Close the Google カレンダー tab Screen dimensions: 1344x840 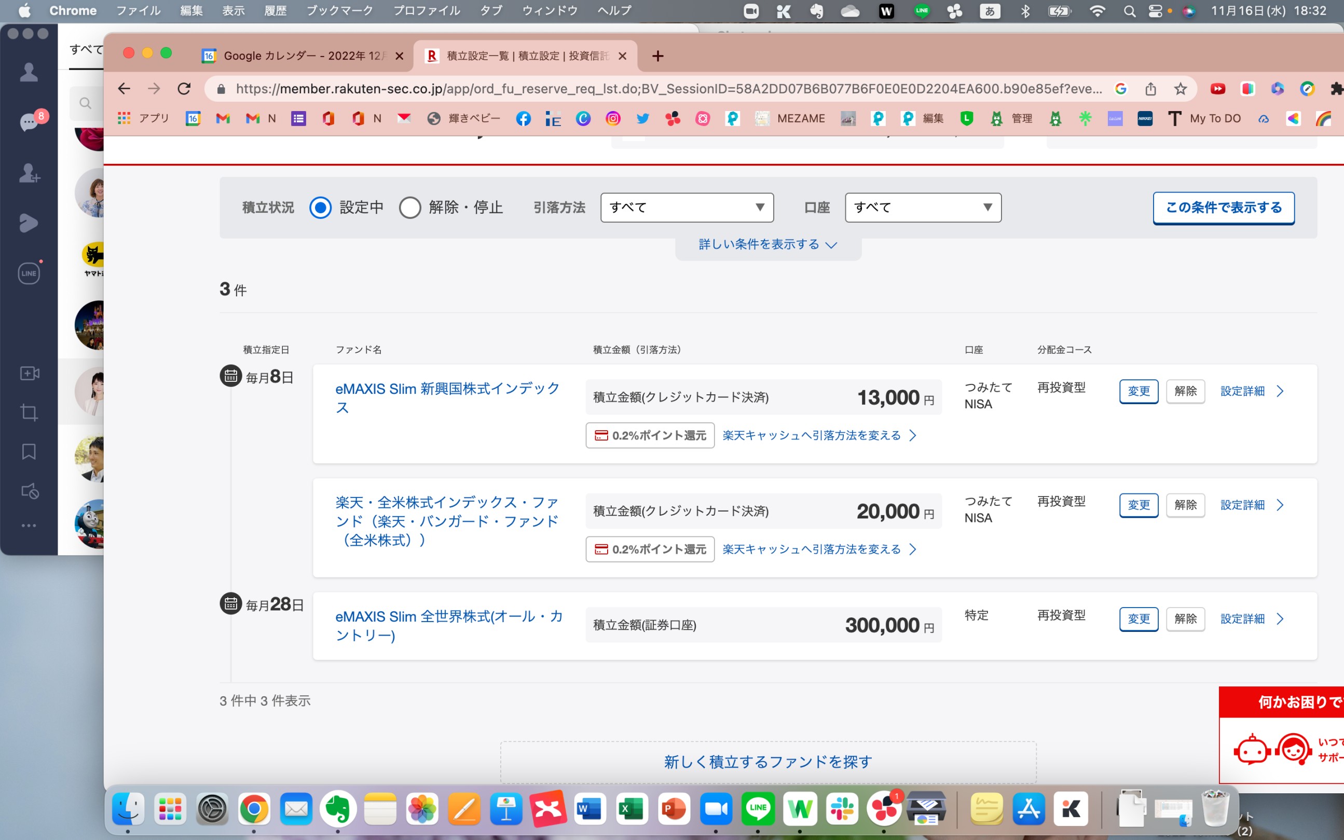399,56
